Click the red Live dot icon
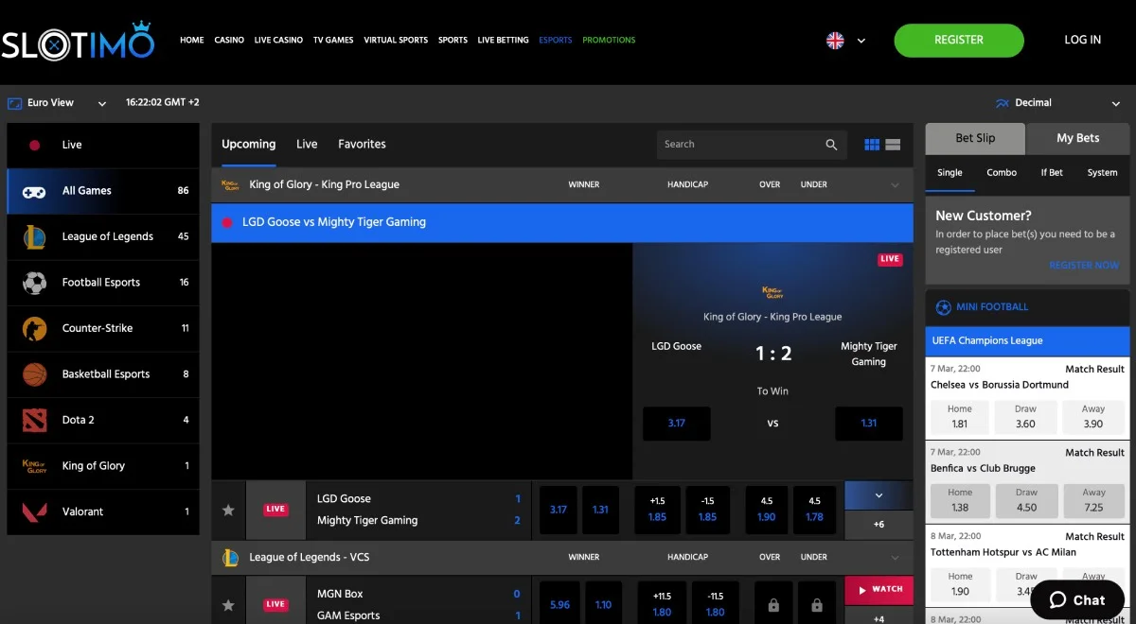Image resolution: width=1136 pixels, height=624 pixels. [35, 146]
